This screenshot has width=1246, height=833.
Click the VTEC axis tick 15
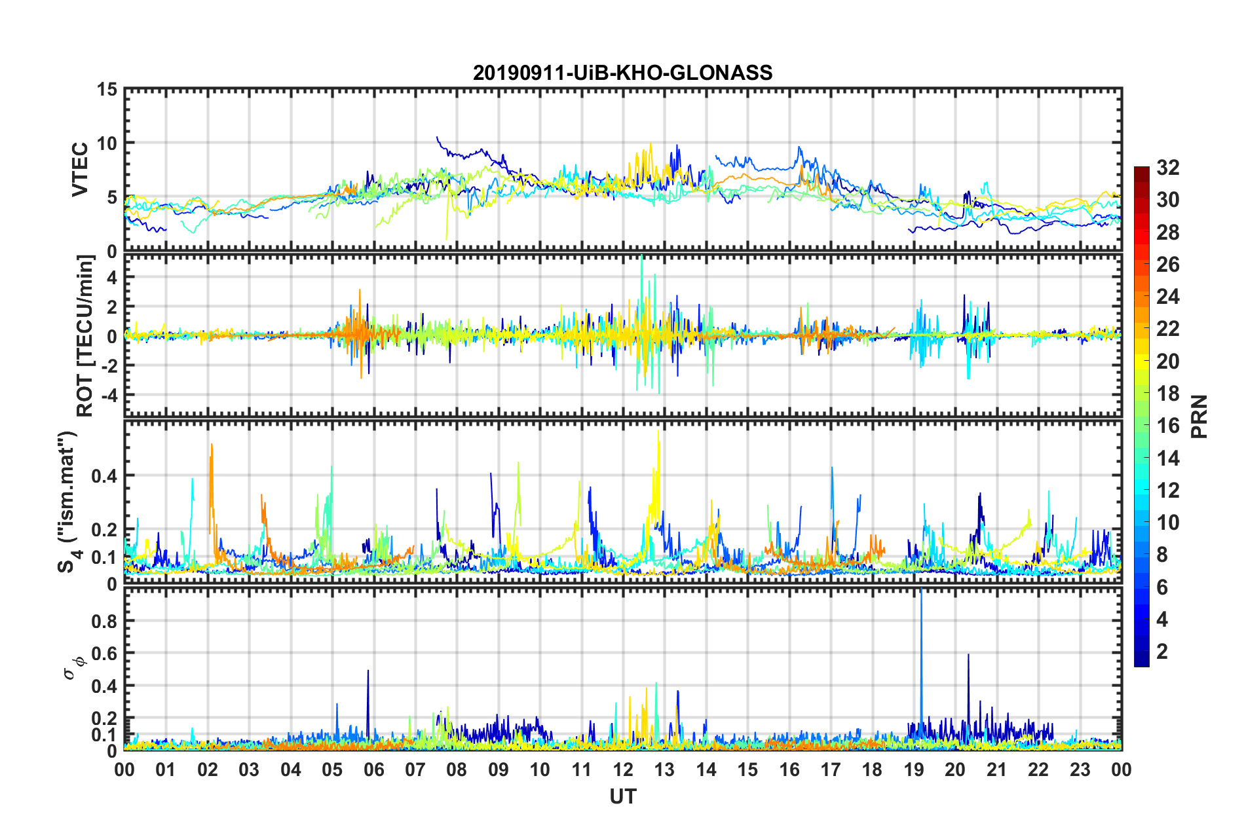point(107,89)
